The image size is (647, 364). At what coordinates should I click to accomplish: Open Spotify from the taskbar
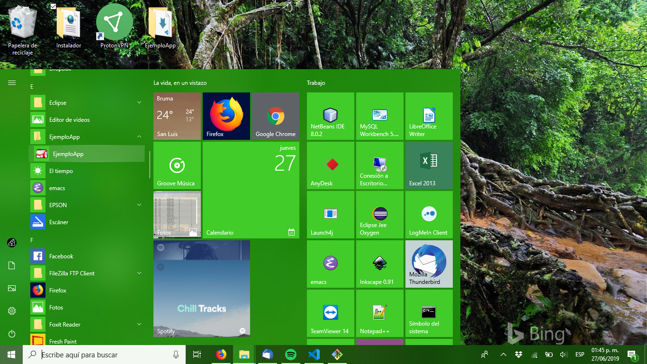point(291,355)
